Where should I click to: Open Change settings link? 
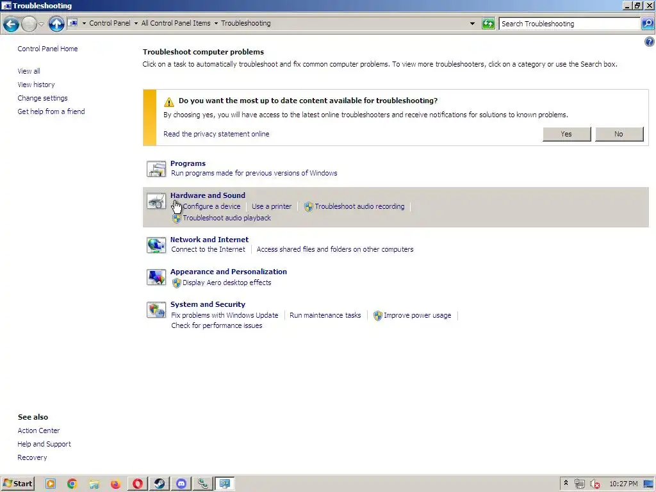click(x=42, y=98)
